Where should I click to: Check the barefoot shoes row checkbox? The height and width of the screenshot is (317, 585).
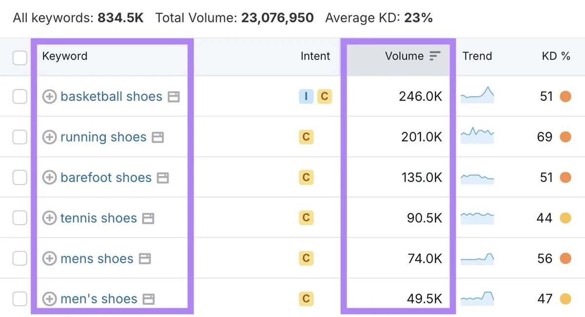19,178
